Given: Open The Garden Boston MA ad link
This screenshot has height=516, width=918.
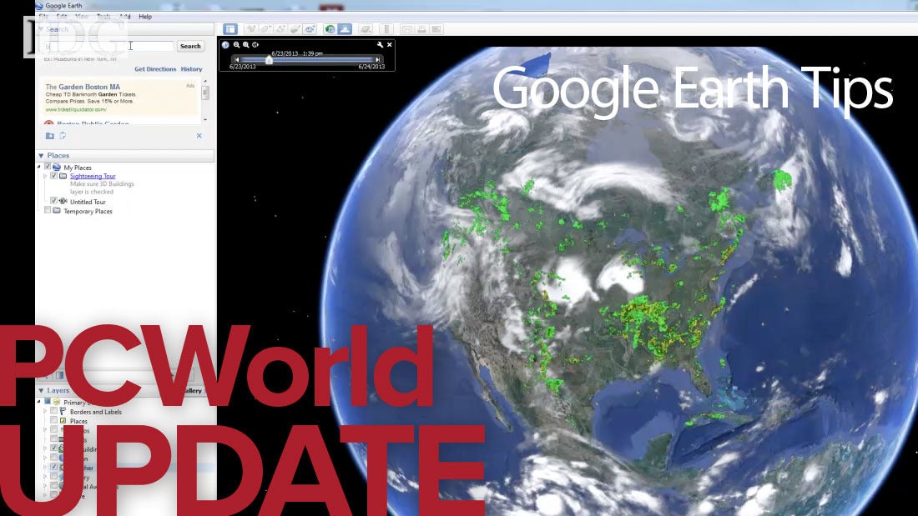Looking at the screenshot, I should (x=83, y=87).
